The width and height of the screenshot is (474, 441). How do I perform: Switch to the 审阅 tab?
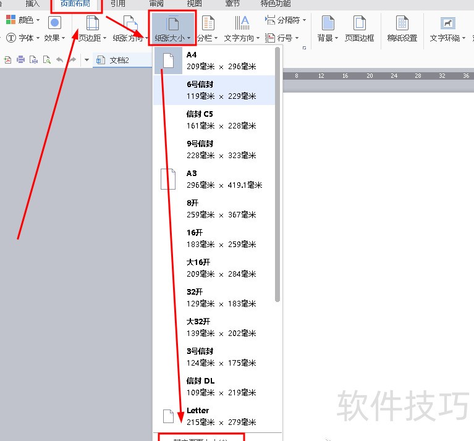pyautogui.click(x=156, y=3)
